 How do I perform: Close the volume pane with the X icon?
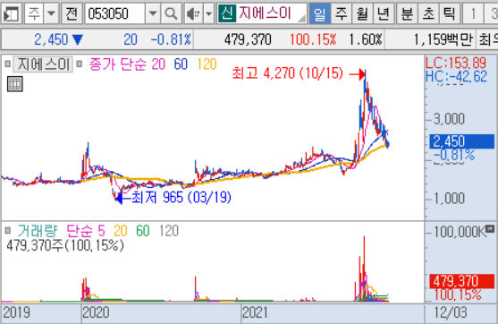490,228
